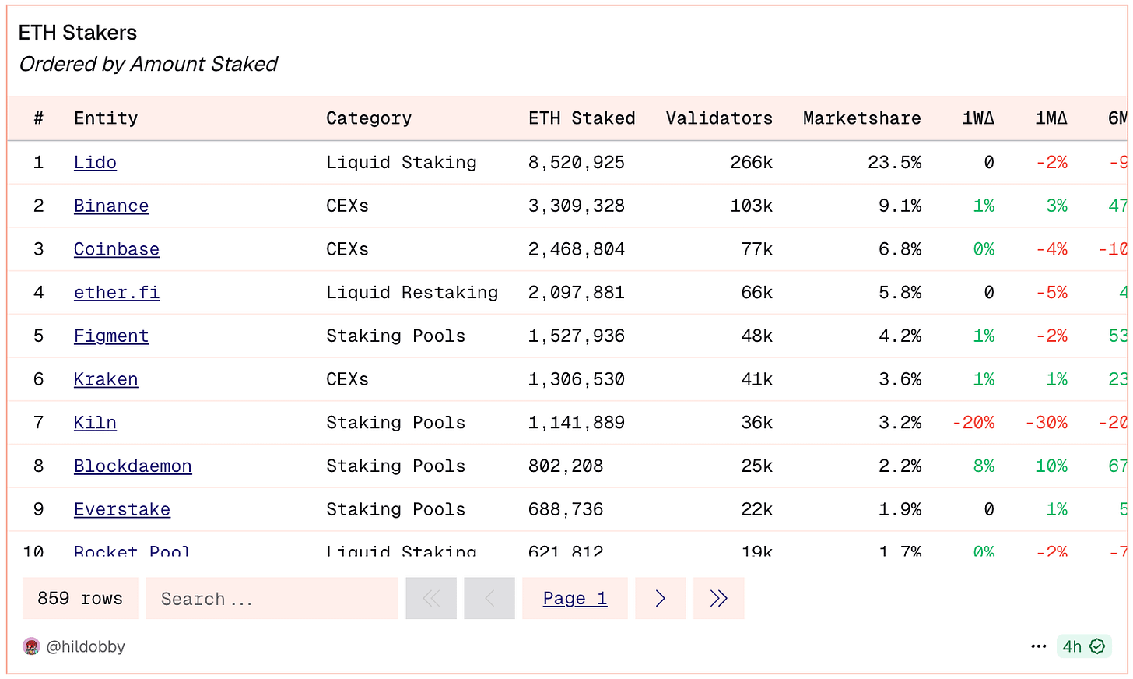The height and width of the screenshot is (679, 1133).
Task: Open the Coinbase entity link
Action: tap(117, 249)
